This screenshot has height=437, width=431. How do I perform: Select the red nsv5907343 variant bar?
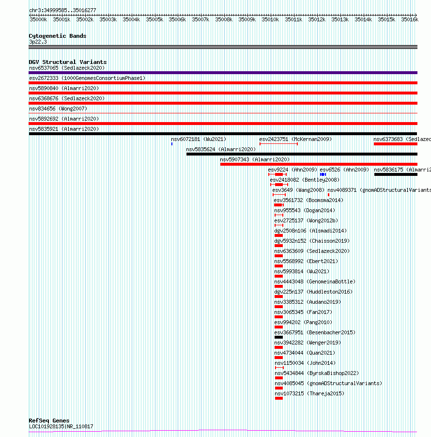[319, 164]
